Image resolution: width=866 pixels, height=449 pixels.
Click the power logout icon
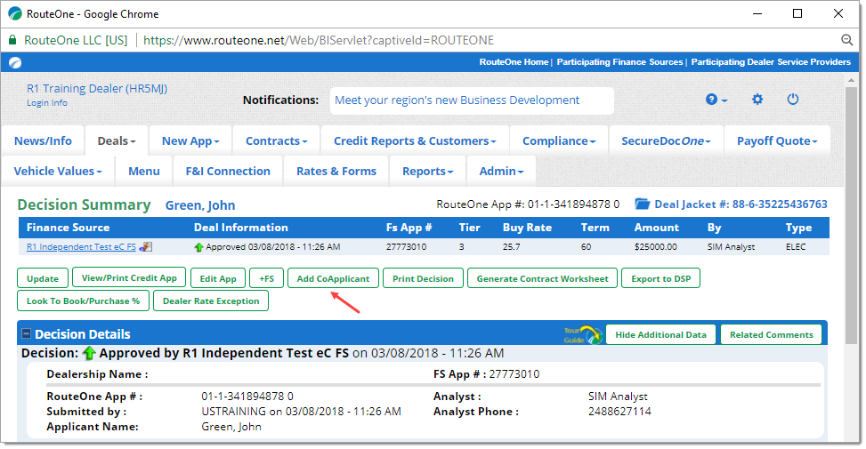792,100
